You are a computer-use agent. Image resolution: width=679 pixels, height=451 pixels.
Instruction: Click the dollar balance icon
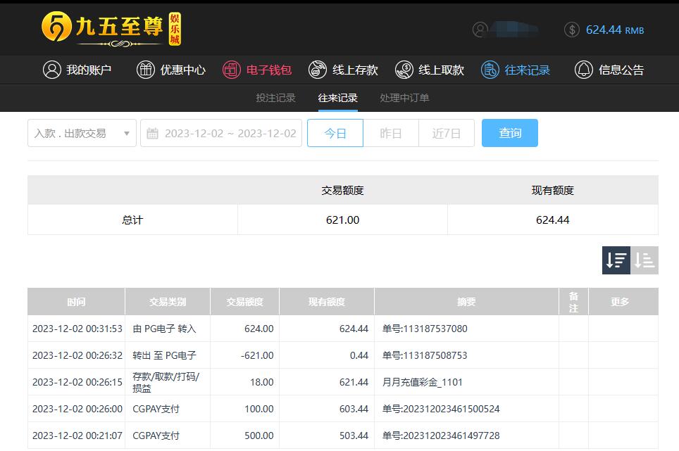(x=572, y=30)
